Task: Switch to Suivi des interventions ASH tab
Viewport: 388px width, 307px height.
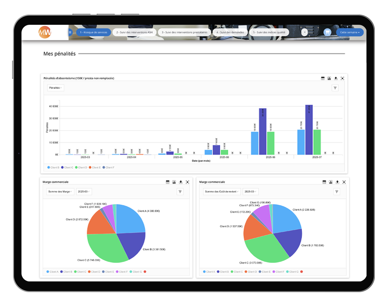Action: point(134,32)
